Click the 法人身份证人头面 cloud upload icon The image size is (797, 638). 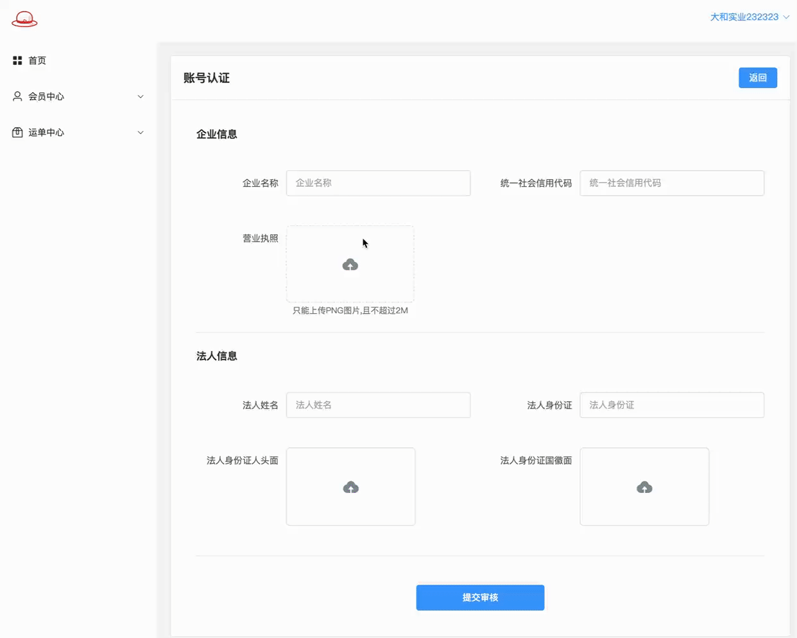(350, 487)
